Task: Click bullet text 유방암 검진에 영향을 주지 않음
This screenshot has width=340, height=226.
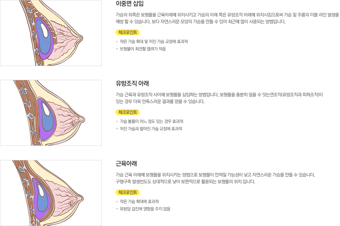Action: coord(145,209)
